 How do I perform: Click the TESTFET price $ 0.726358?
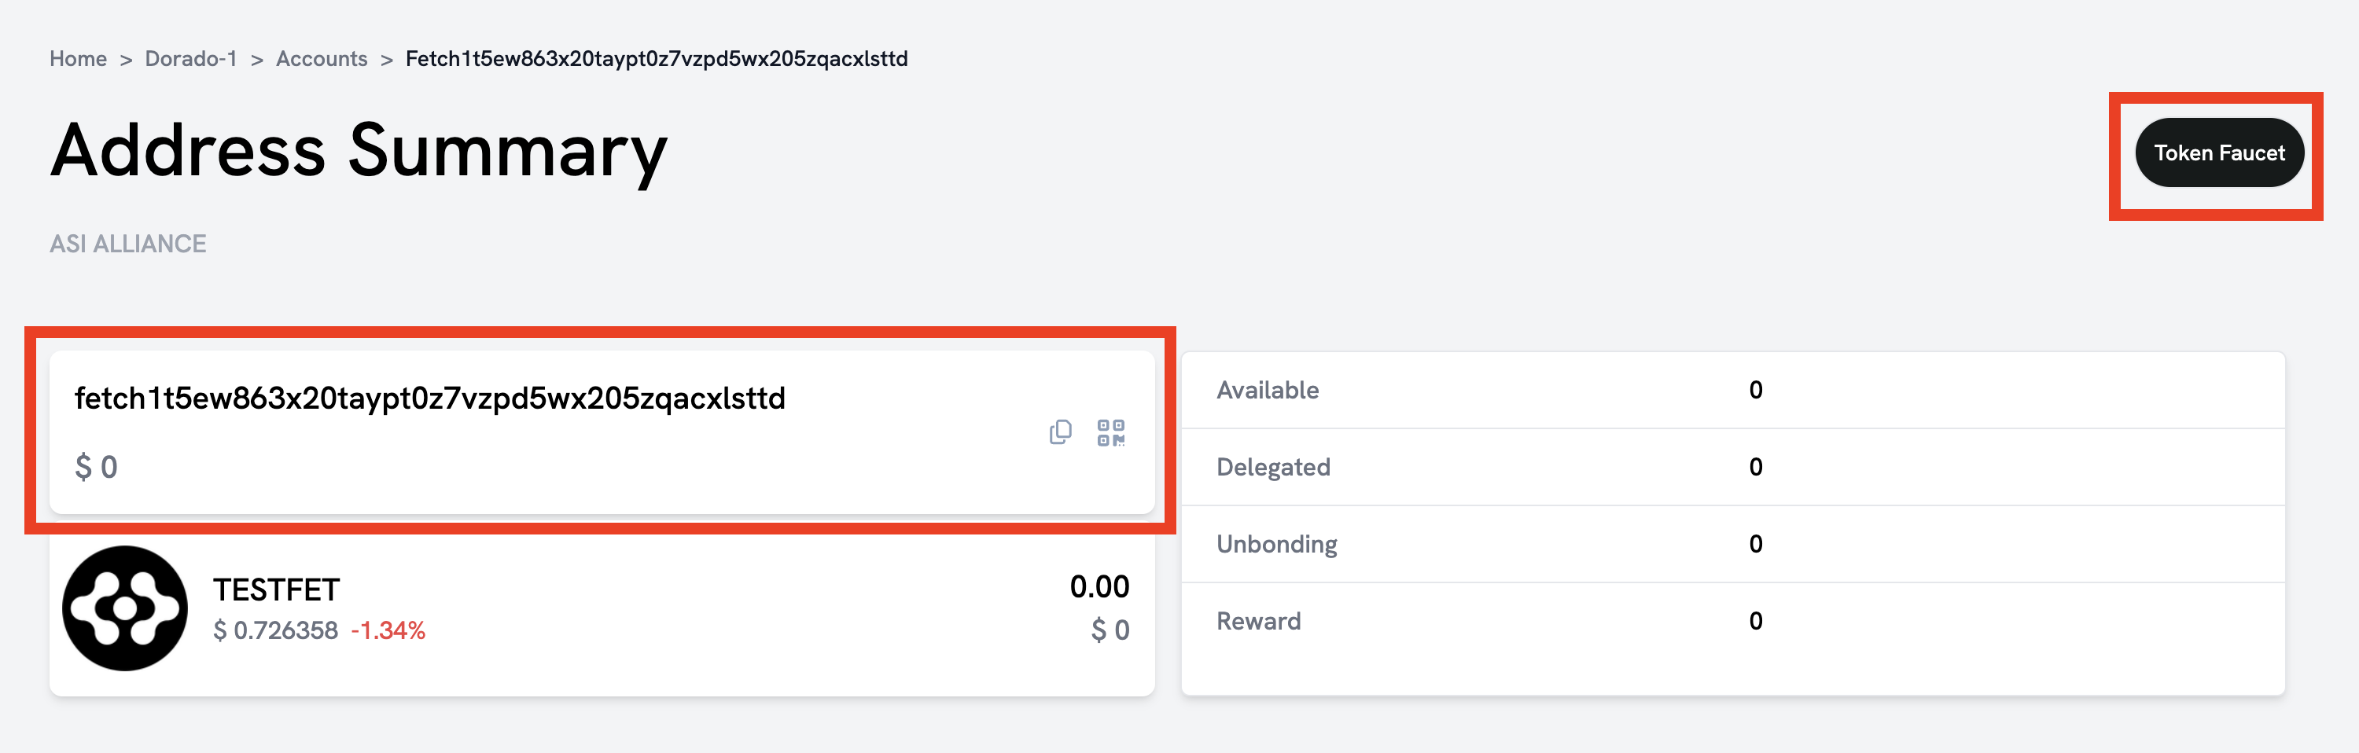tap(276, 630)
